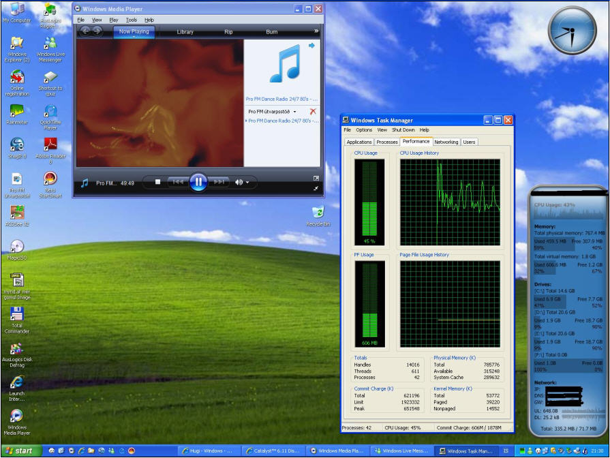Image resolution: width=610 pixels, height=458 pixels.
Task: Go back in Windows Media Player navigation
Action: click(85, 31)
